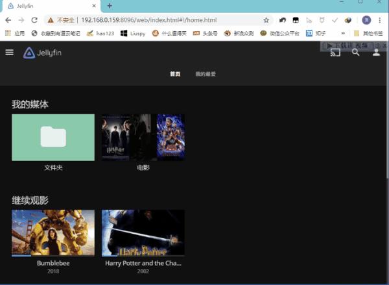389x285 pixels.
Task: Open the hao123 bookmark
Action: point(100,33)
